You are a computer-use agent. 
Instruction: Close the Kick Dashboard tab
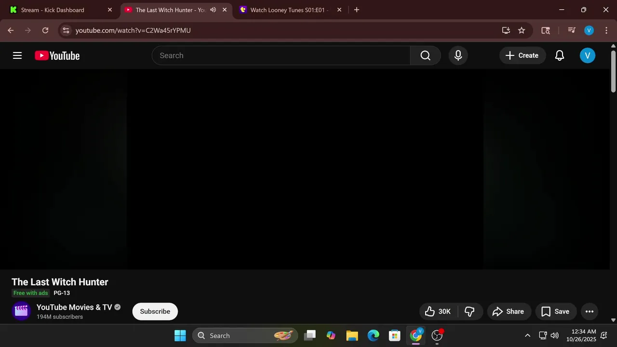(x=109, y=10)
